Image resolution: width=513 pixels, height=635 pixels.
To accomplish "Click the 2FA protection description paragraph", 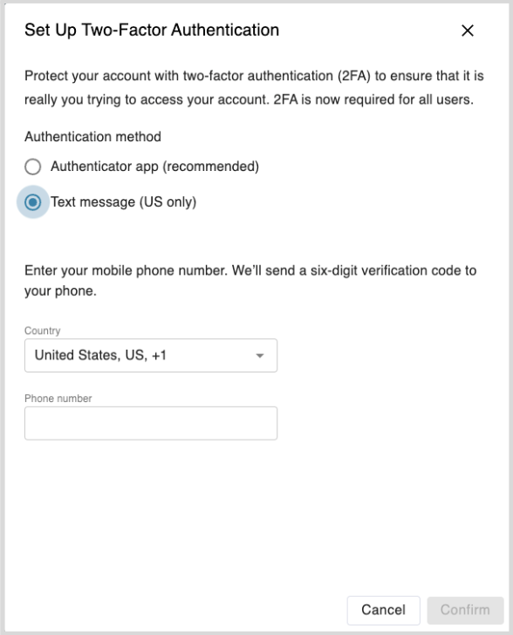I will pos(254,87).
